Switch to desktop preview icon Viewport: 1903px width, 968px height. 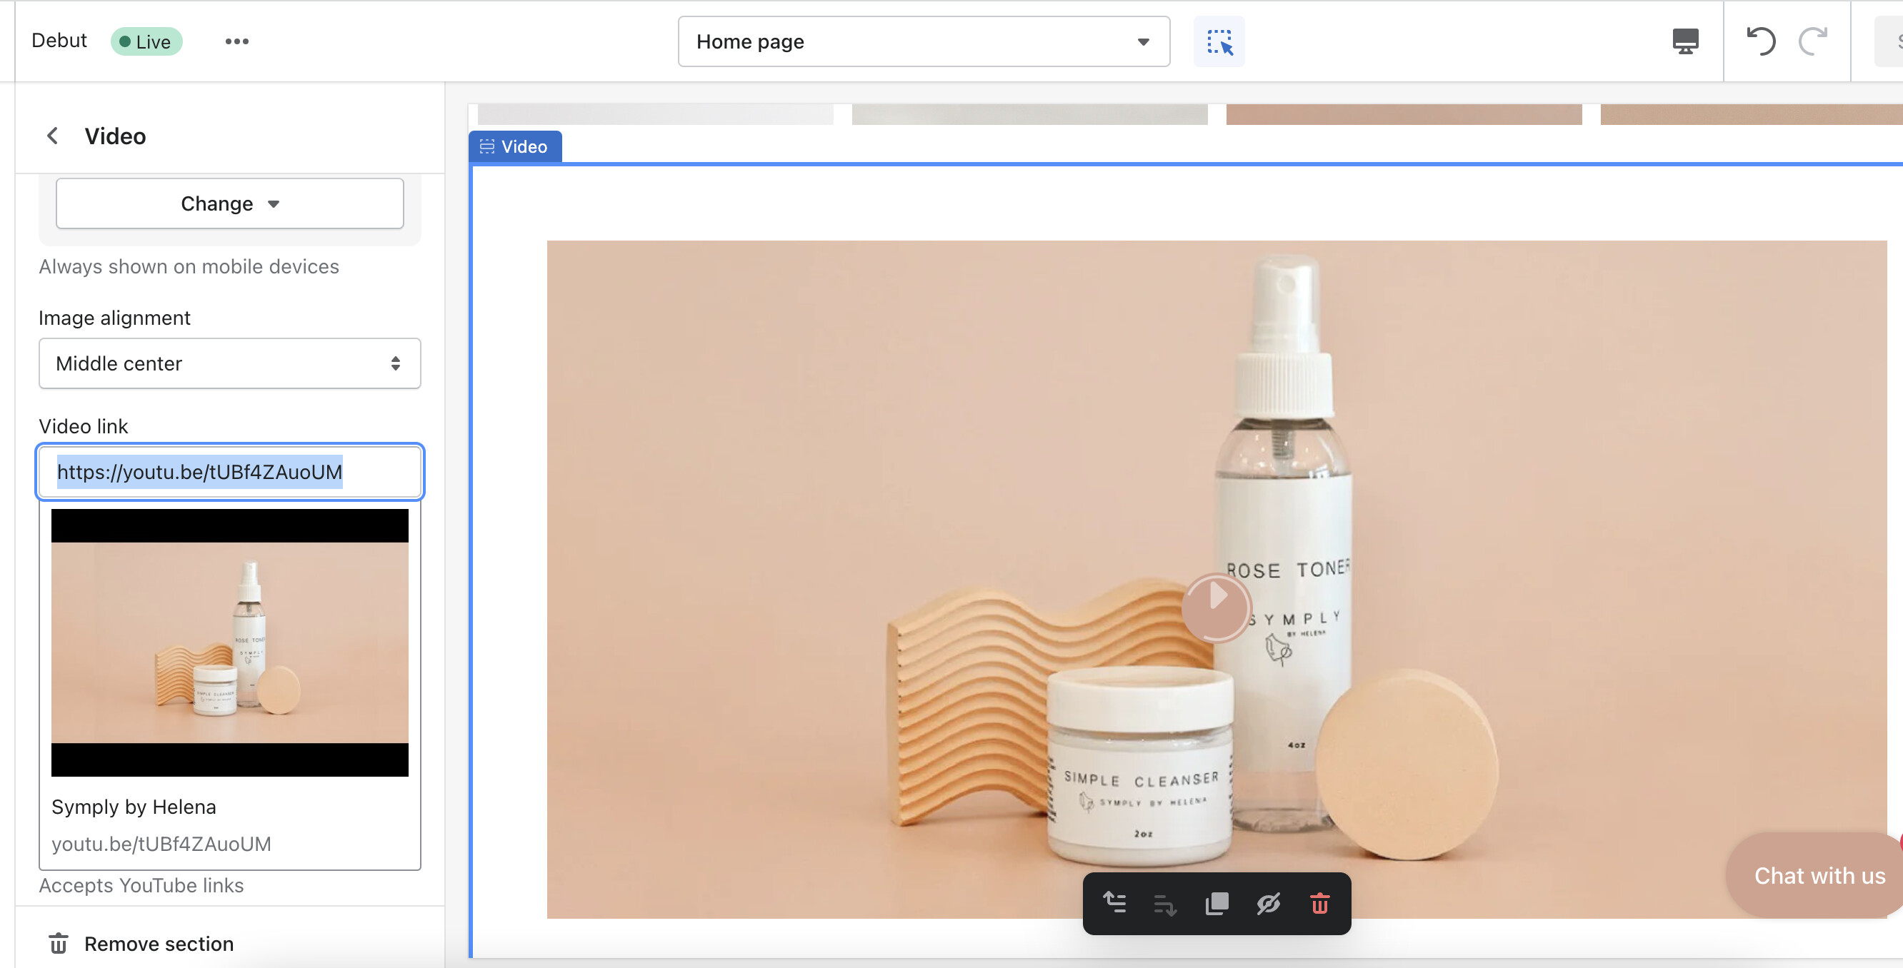click(1685, 41)
